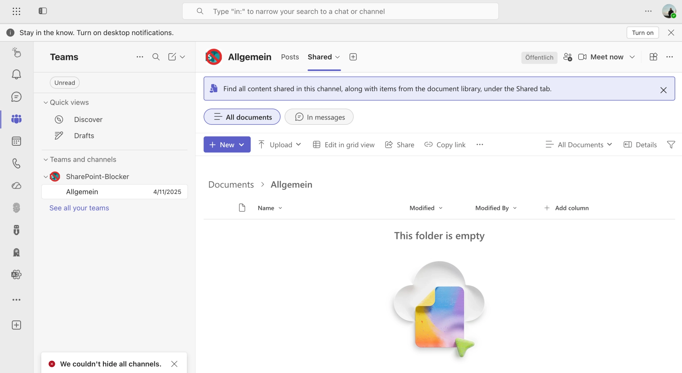Switch to the Posts tab

290,57
